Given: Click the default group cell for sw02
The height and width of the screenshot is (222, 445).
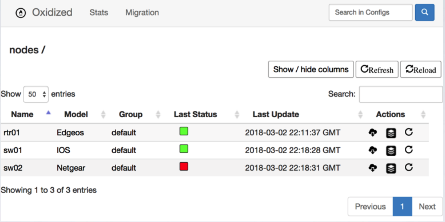Looking at the screenshot, I should (124, 168).
